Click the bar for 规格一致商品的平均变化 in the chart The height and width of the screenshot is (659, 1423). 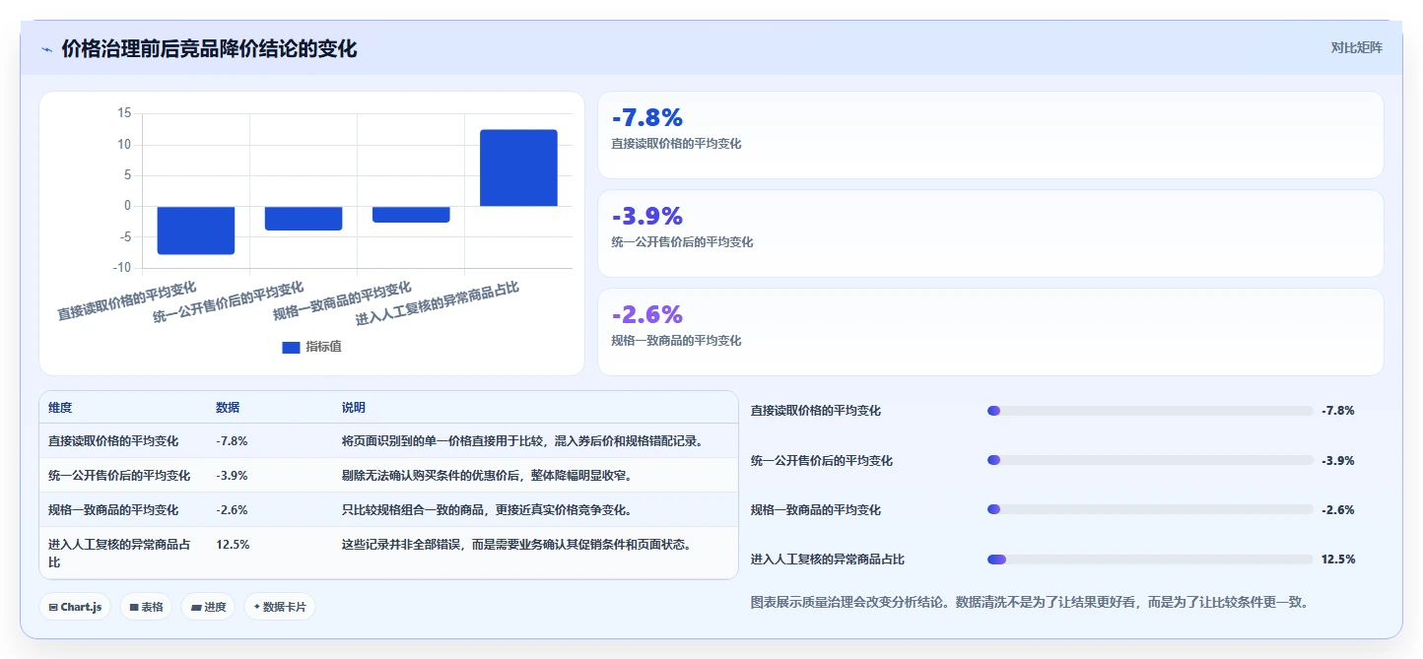411,214
